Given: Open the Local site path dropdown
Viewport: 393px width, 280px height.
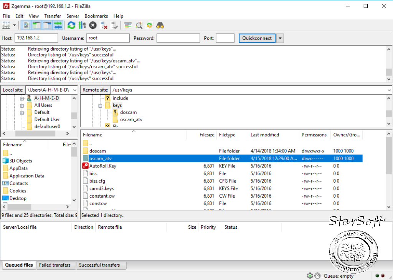Looking at the screenshot, I should point(74,90).
